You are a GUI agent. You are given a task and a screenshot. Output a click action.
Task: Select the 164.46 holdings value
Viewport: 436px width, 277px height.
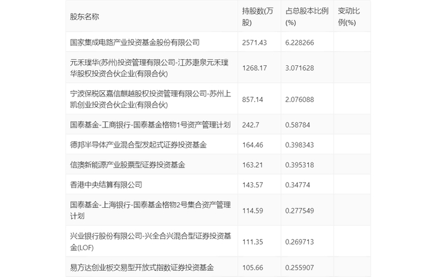[252, 145]
